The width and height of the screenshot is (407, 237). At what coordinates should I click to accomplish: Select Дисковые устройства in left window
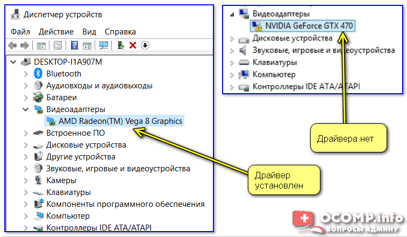[86, 145]
